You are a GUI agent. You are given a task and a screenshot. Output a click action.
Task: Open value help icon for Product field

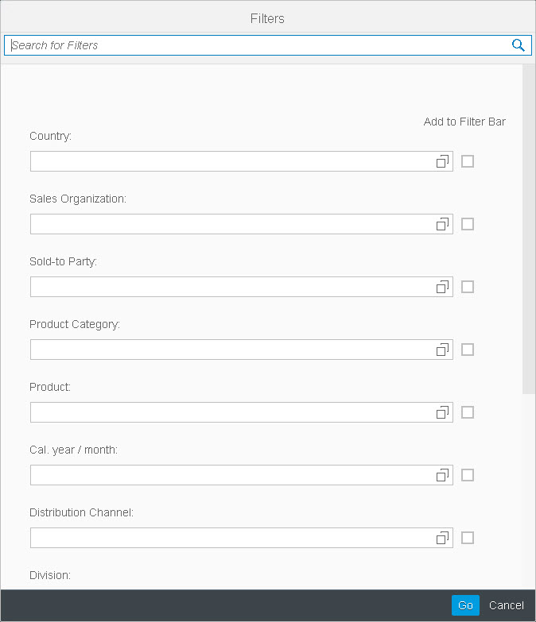442,412
